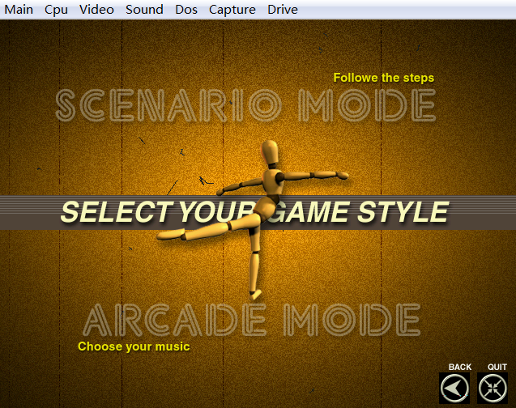Click the Quit icon
This screenshot has height=408, width=516.
pos(493,388)
